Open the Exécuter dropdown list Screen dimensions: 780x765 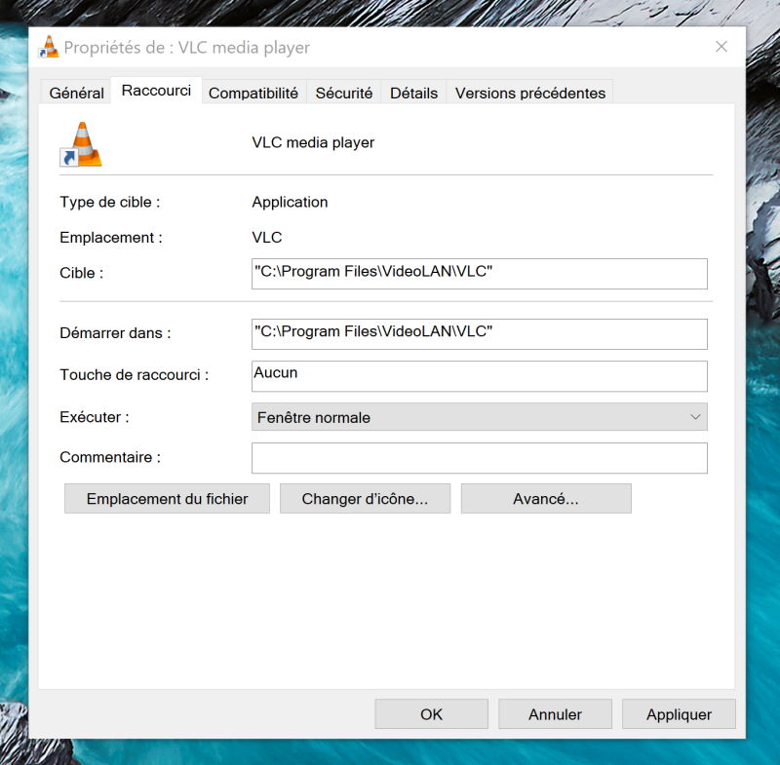tap(480, 417)
